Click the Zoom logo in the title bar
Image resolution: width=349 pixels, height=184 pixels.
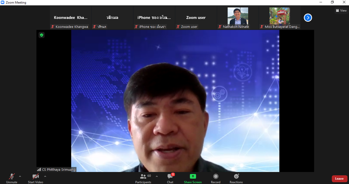coord(3,3)
